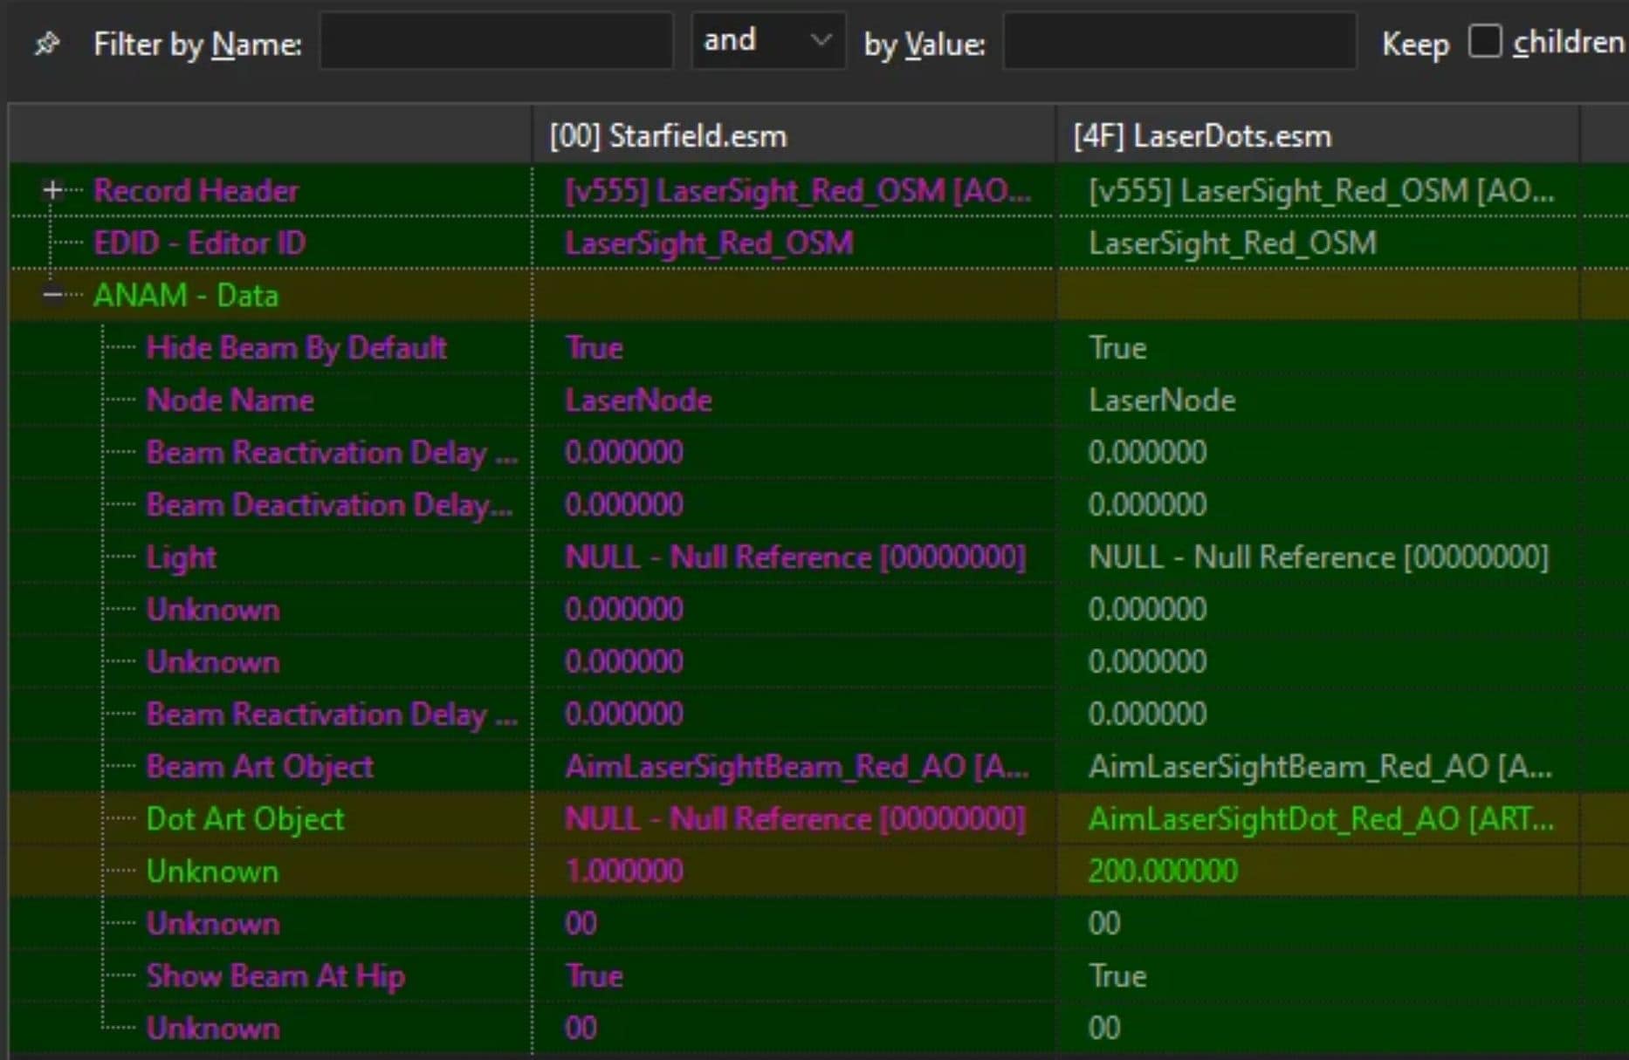Screen dimensions: 1629x1060
Task: Click the by Value filter input field
Action: coord(1179,41)
